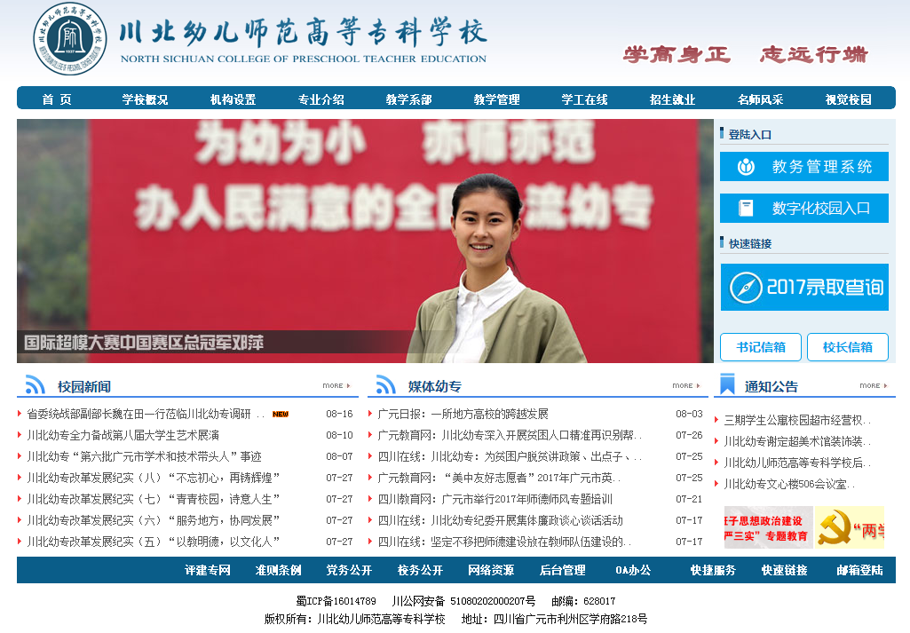Click 邮箱登陆 in the bottom bar
This screenshot has width=910, height=633.
[x=859, y=570]
